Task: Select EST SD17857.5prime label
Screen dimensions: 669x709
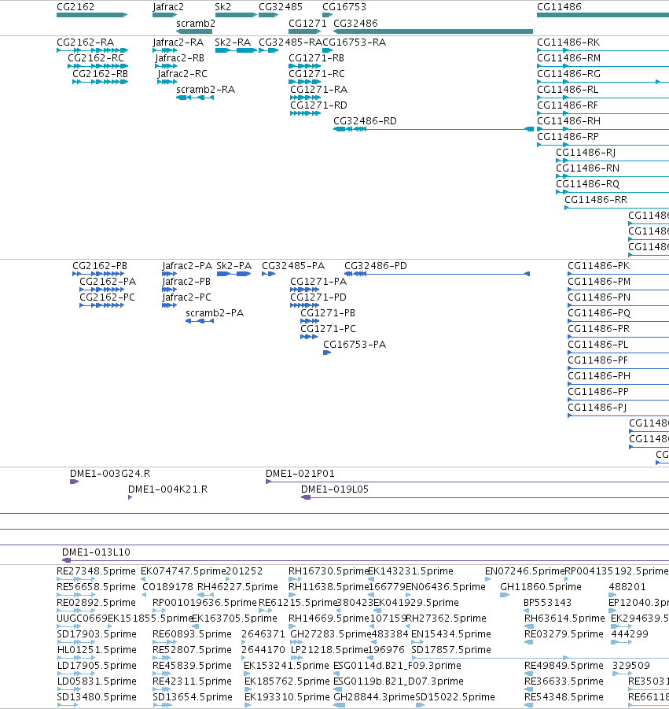Action: point(451,650)
